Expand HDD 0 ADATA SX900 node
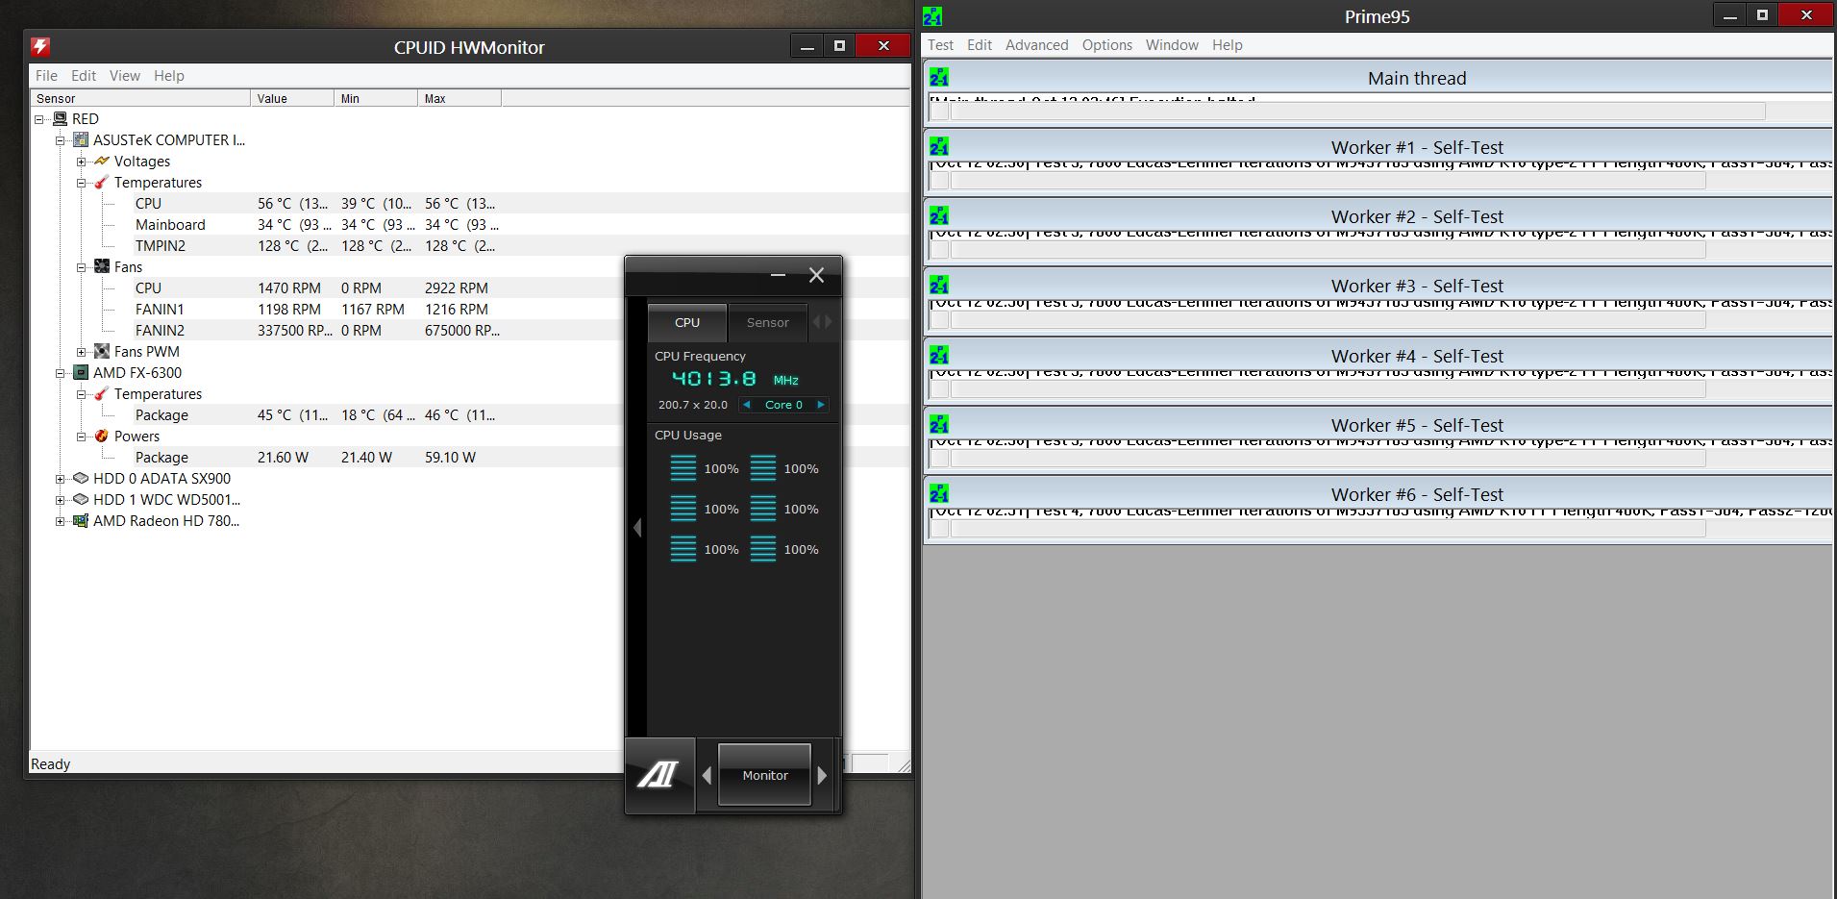Image resolution: width=1837 pixels, height=899 pixels. [x=61, y=479]
